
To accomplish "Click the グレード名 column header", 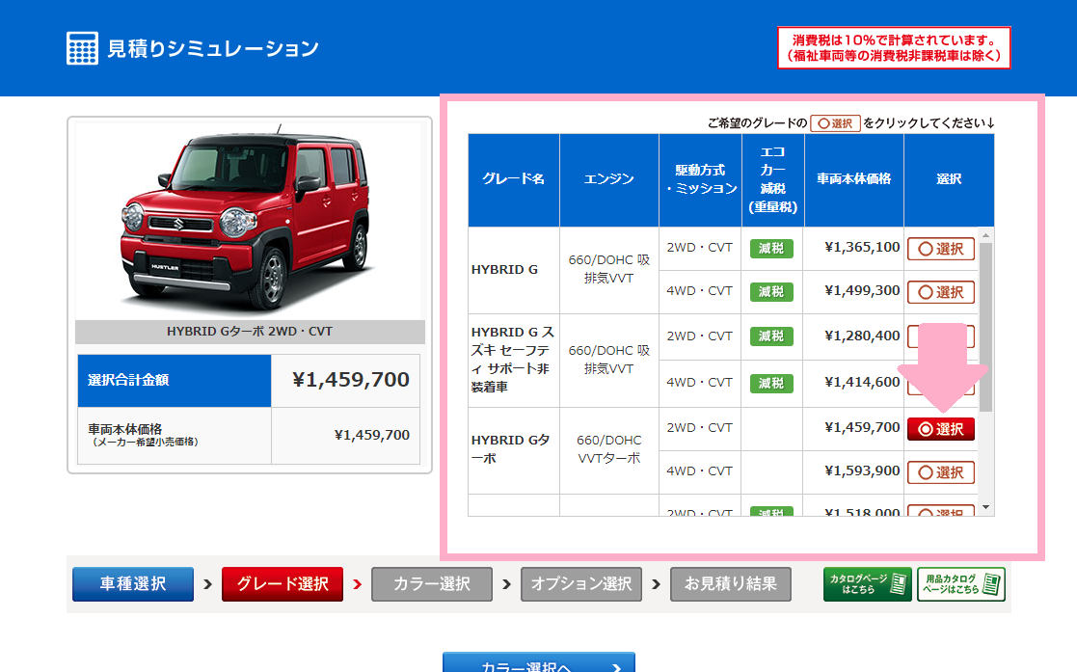I will tap(514, 179).
